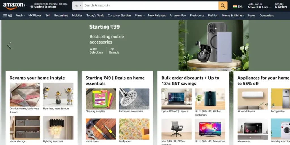
Task: Click the Bestselling mobile accessories banner image
Action: click(214, 45)
